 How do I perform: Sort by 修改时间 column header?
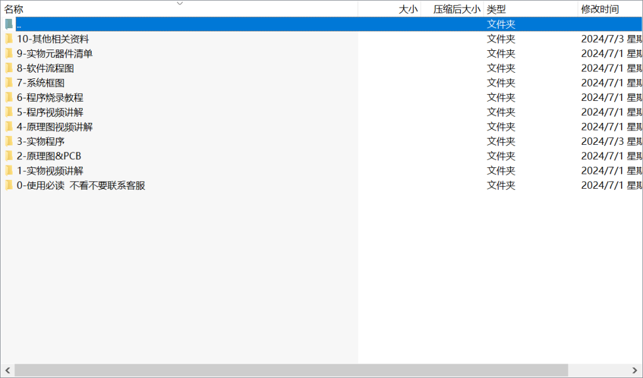[x=600, y=9]
